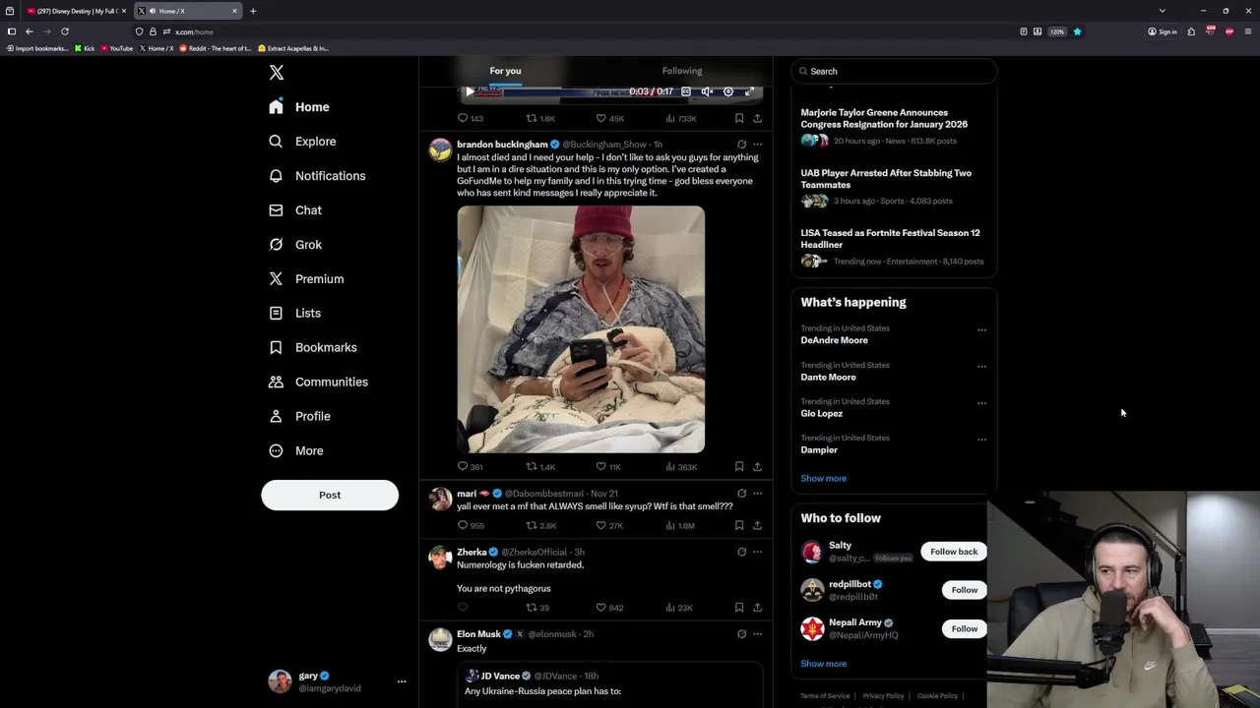Follow back Salty
Viewport: 1260px width, 708px height.
pos(954,552)
